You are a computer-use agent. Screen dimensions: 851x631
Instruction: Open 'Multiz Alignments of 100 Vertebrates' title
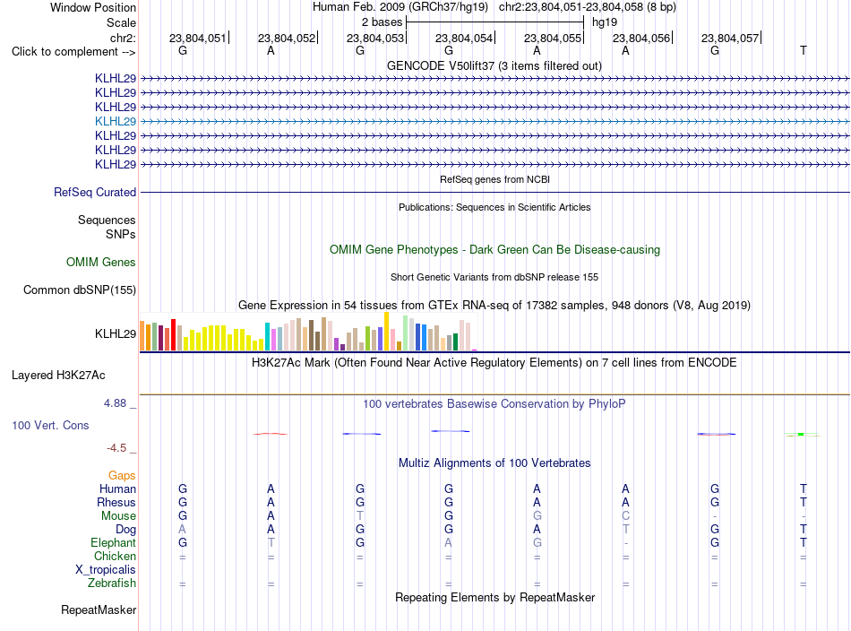494,463
